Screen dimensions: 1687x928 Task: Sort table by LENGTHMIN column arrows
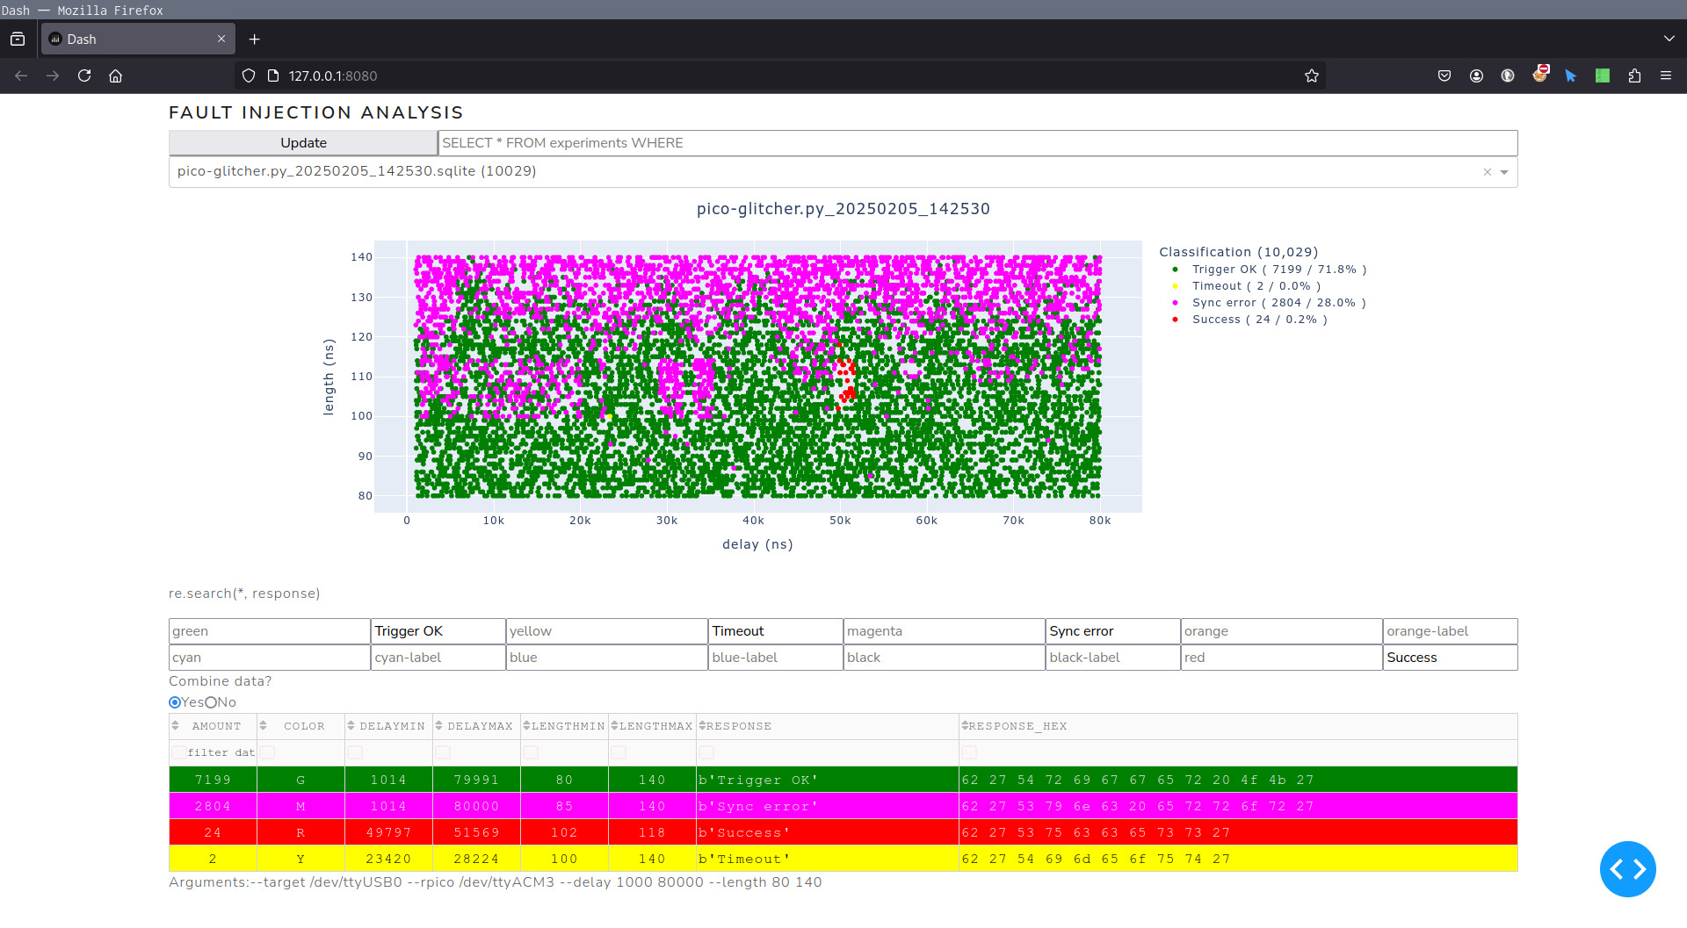(526, 726)
